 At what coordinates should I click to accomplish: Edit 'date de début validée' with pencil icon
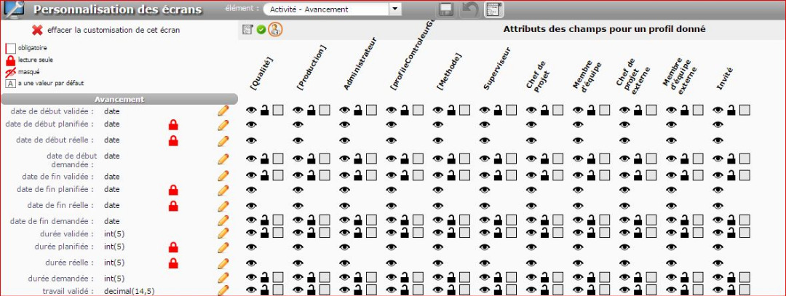pyautogui.click(x=223, y=111)
